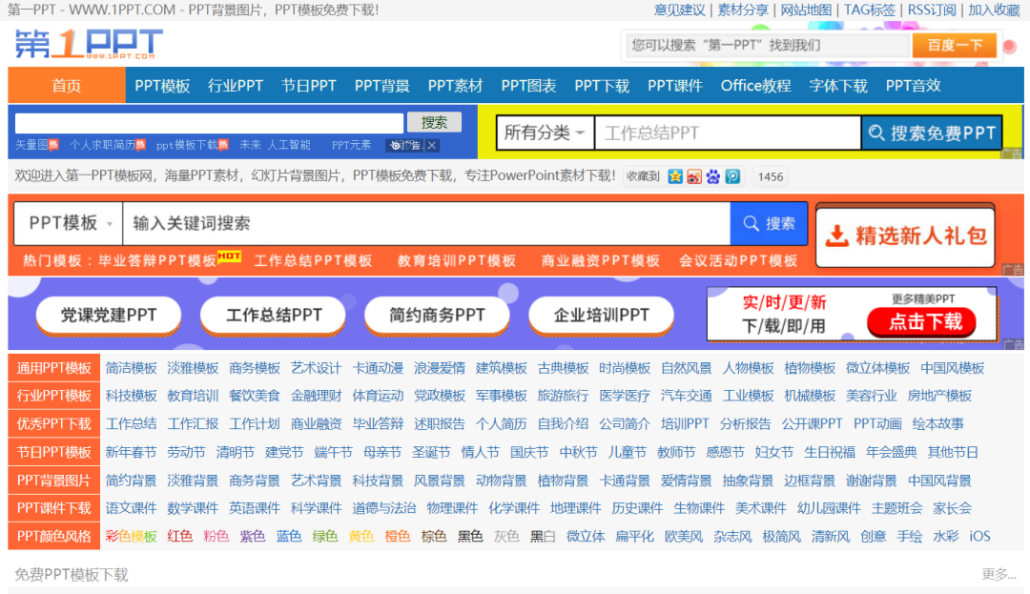Screen dimensions: 1030x594
Task: Click the Sina Weibo share icon
Action: (694, 175)
